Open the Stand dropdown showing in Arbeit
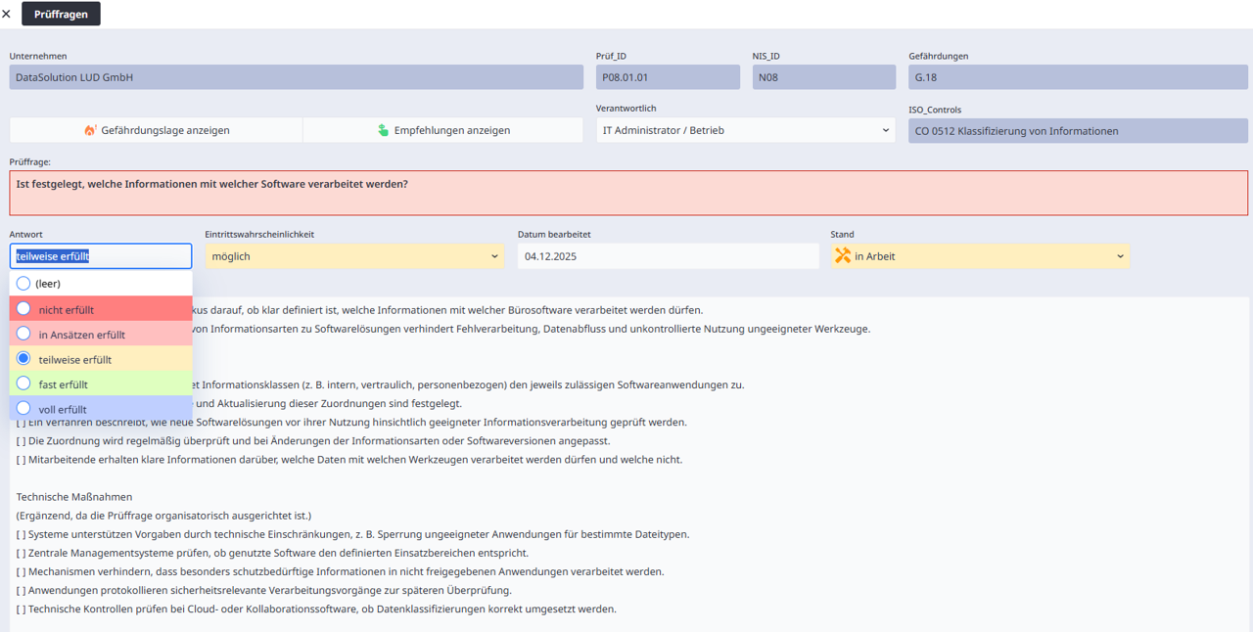 point(980,256)
